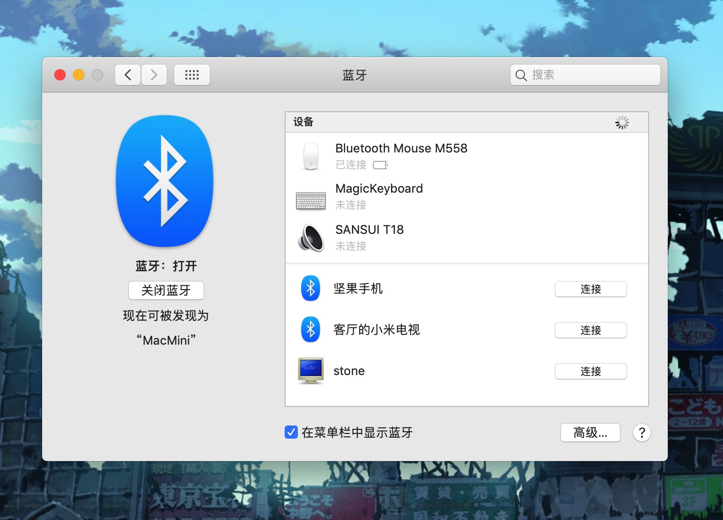Select the SANSUI T18 speaker icon
This screenshot has height=520, width=723.
point(311,238)
